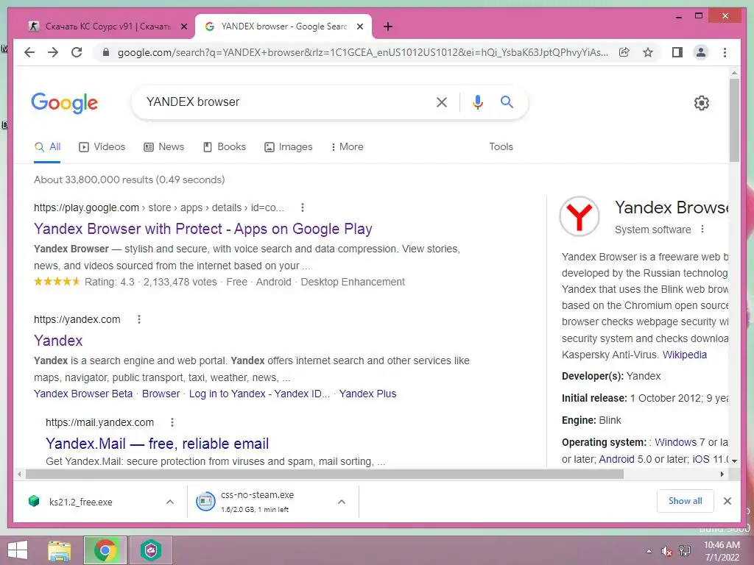Close the downloads bar

[727, 501]
